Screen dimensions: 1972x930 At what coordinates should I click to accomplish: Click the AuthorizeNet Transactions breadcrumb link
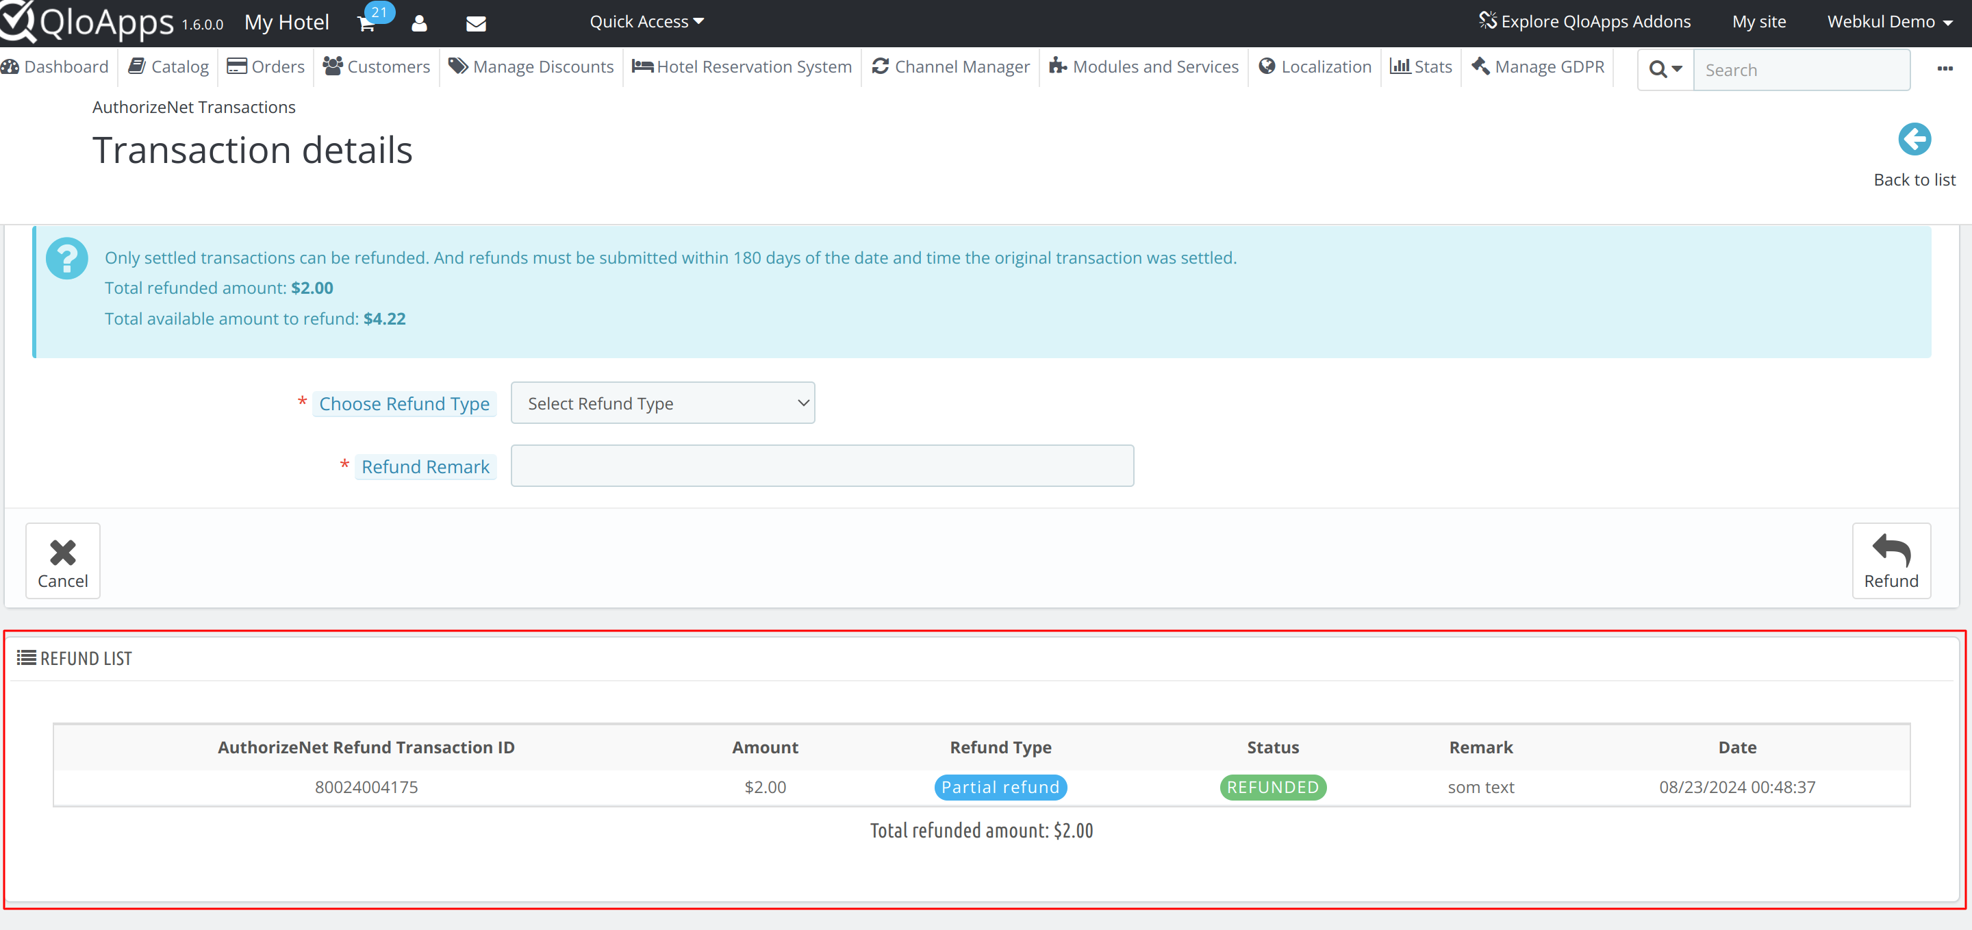pyautogui.click(x=194, y=105)
